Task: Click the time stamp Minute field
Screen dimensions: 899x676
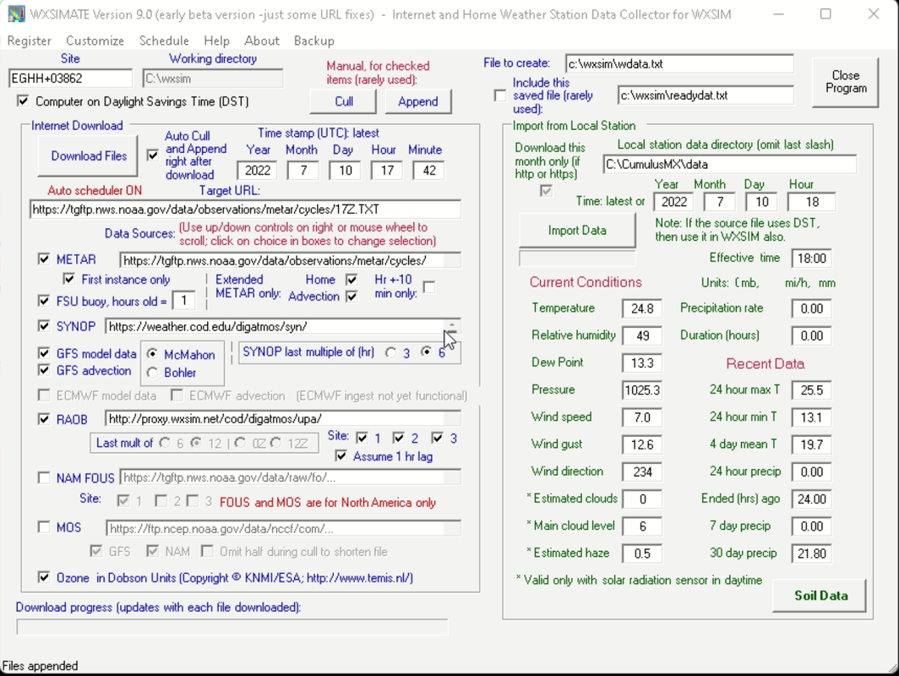Action: [428, 171]
